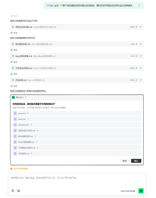Open 项目总设计文档.md via its arrow icon
The height and width of the screenshot is (198, 156).
pyautogui.click(x=141, y=27)
